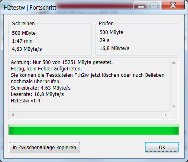Minimize the H2testw window
This screenshot has width=188, height=162.
[141, 6]
